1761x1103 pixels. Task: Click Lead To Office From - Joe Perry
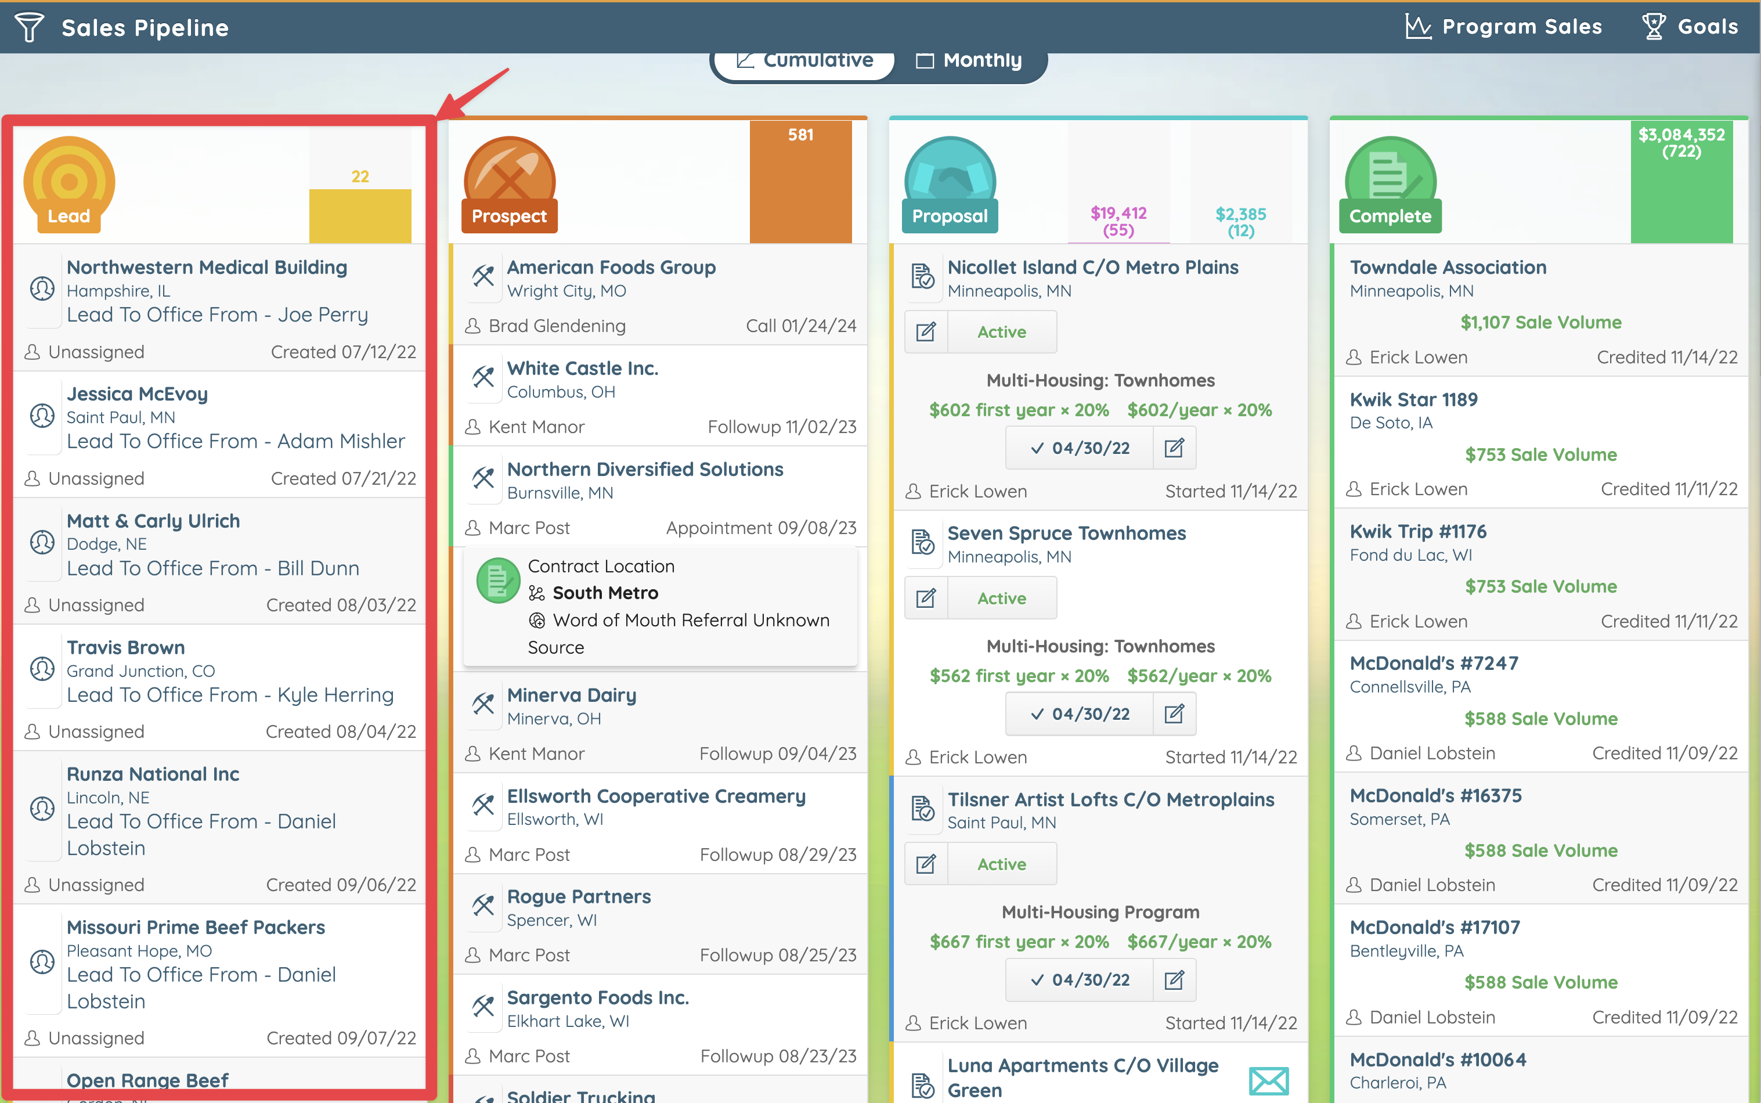pos(217,315)
